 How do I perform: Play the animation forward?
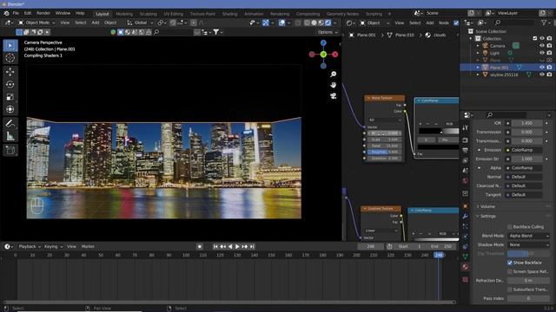pos(237,246)
